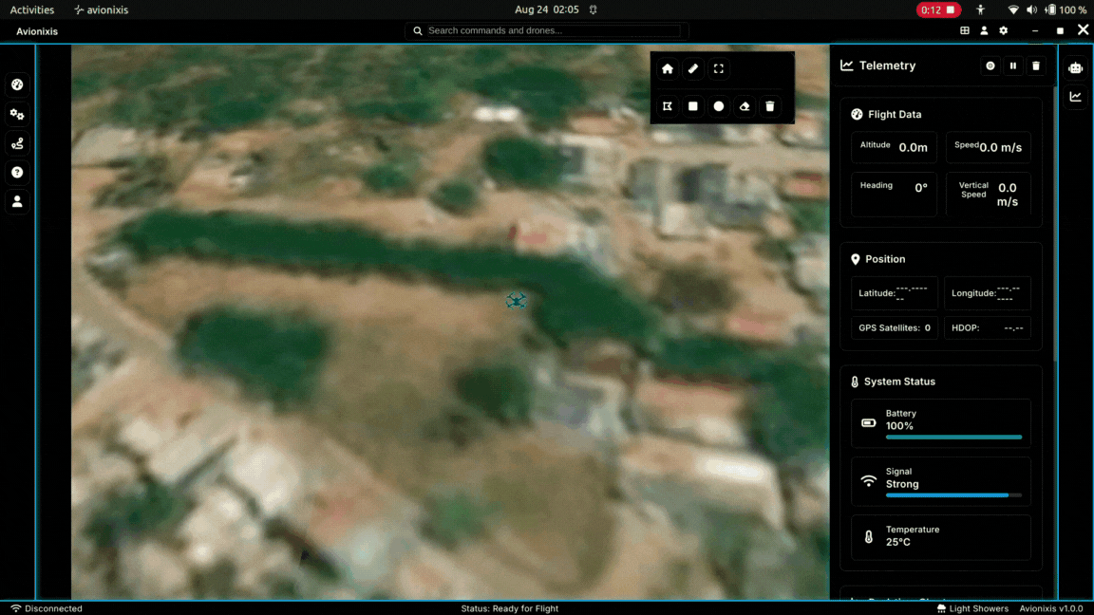The height and width of the screenshot is (615, 1094).
Task: Open route planning in left sidebar
Action: point(17,143)
